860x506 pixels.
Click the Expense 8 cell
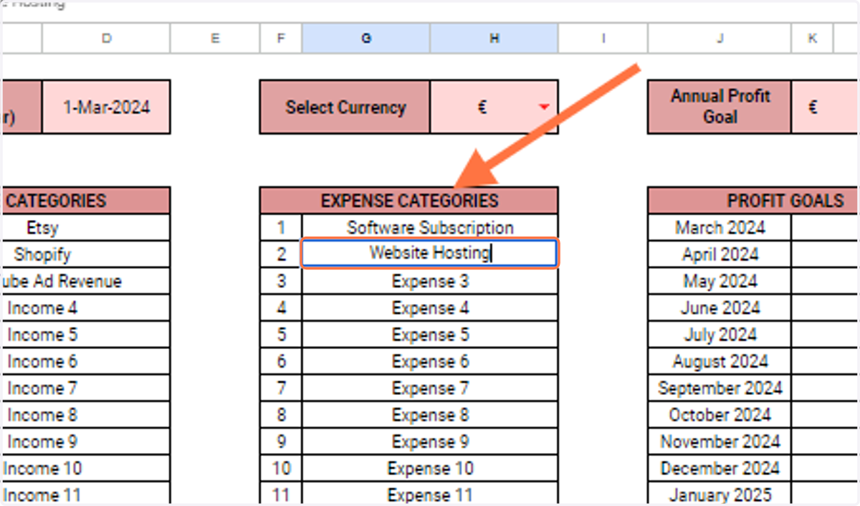click(x=430, y=414)
